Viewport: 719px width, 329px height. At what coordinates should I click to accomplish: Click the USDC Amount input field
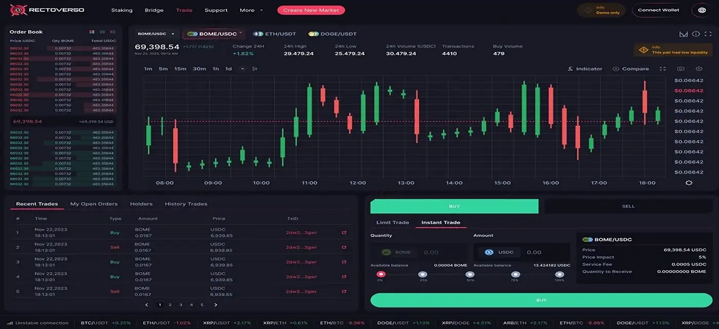coord(544,252)
